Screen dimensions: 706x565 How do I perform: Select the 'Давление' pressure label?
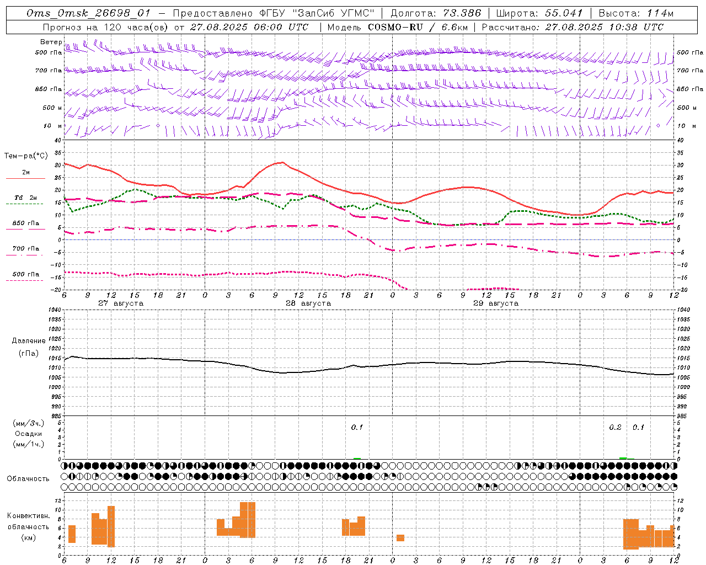coord(29,341)
